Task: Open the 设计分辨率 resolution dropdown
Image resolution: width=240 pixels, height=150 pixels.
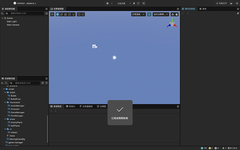Action: (161, 14)
